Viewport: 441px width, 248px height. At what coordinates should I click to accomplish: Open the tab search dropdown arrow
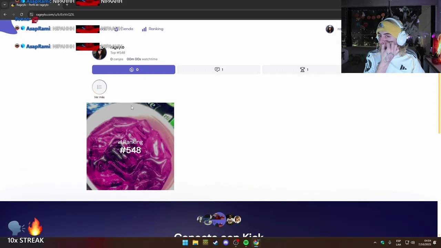coord(4,5)
